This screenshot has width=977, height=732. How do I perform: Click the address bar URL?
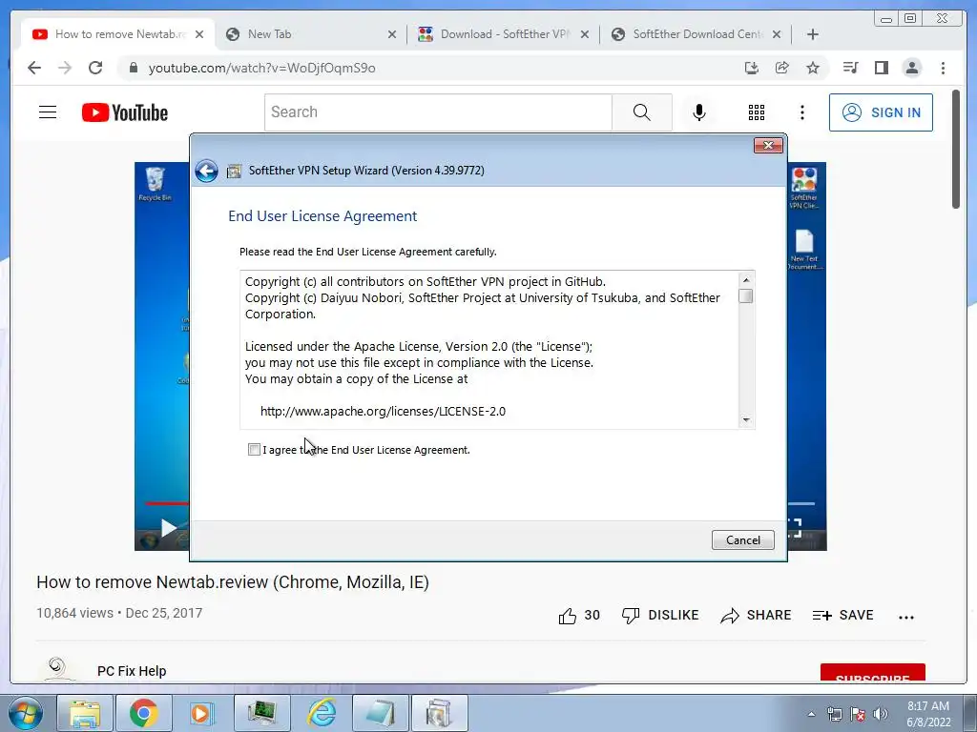pos(261,68)
